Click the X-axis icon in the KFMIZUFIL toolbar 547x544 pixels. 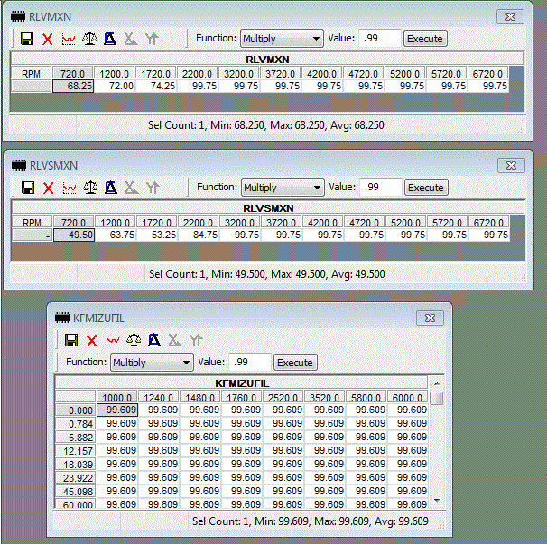(175, 340)
